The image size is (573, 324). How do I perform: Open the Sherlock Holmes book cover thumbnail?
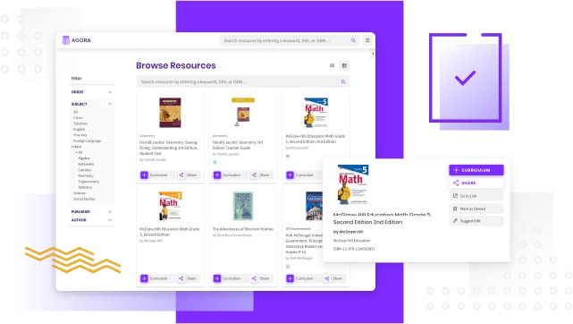point(243,206)
